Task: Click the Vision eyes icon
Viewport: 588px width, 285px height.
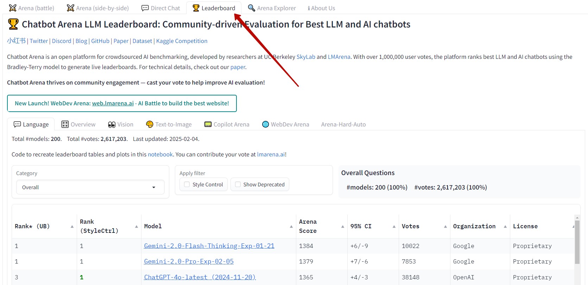Action: [x=112, y=124]
